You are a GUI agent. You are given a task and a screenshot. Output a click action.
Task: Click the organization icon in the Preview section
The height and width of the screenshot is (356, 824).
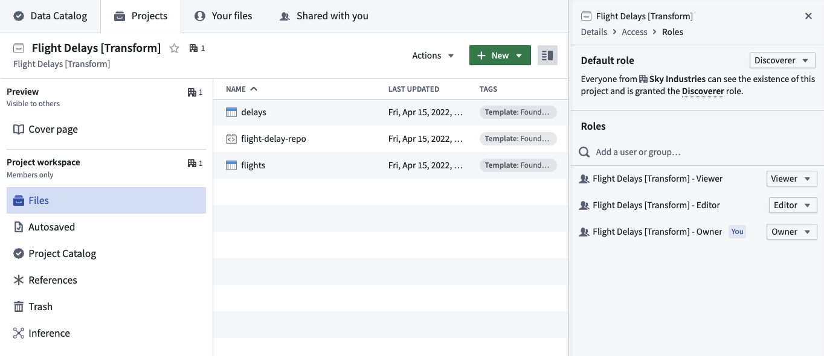click(x=192, y=92)
